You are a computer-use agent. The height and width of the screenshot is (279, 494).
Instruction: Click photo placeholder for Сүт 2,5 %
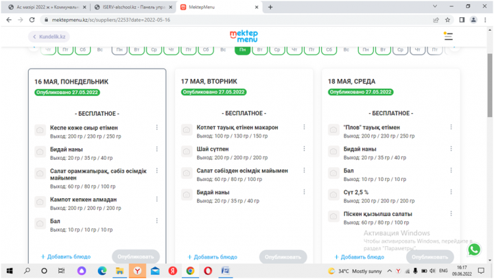point(333,195)
